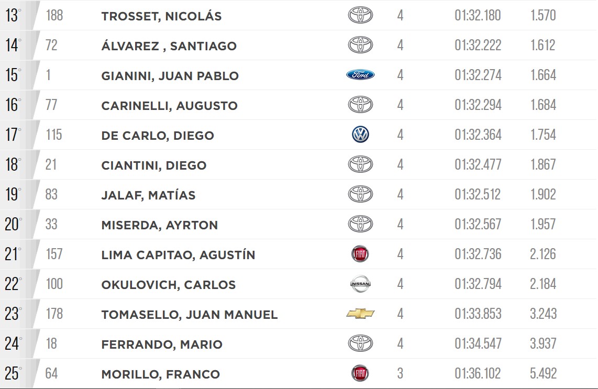
Task: Click lap time 01:32.736
Action: click(478, 254)
